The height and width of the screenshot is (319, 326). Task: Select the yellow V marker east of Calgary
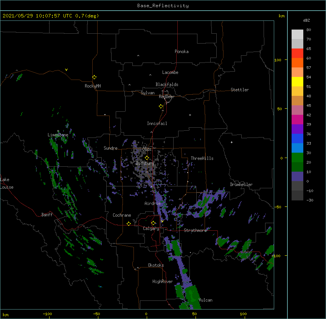coord(162,221)
